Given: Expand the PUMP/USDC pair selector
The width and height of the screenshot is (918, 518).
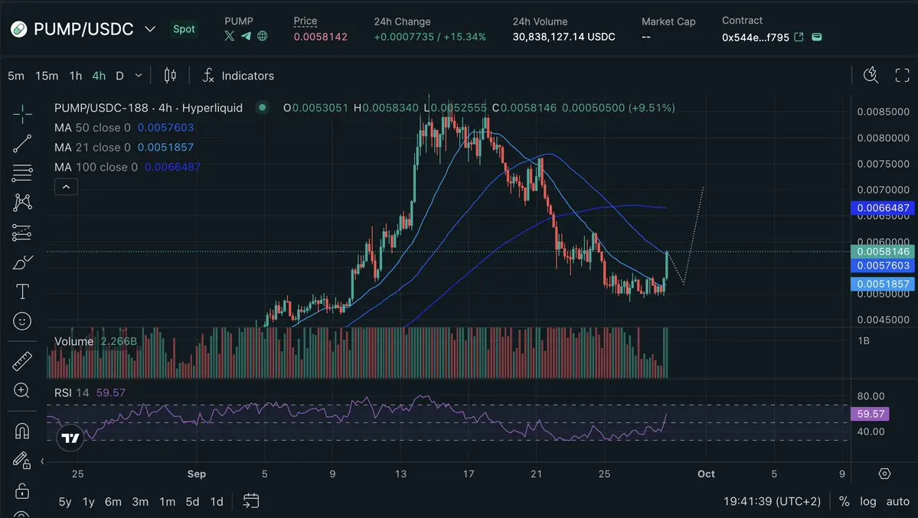Looking at the screenshot, I should [150, 29].
